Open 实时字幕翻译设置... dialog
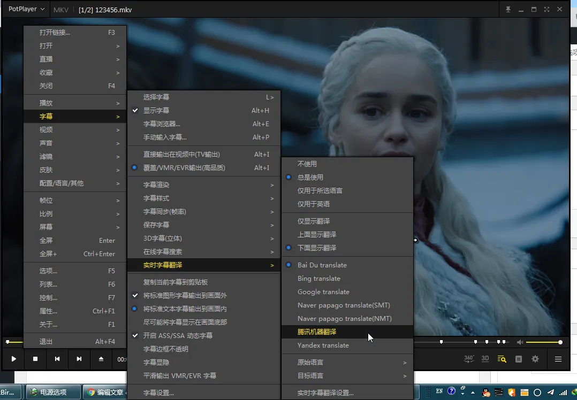 point(347,393)
